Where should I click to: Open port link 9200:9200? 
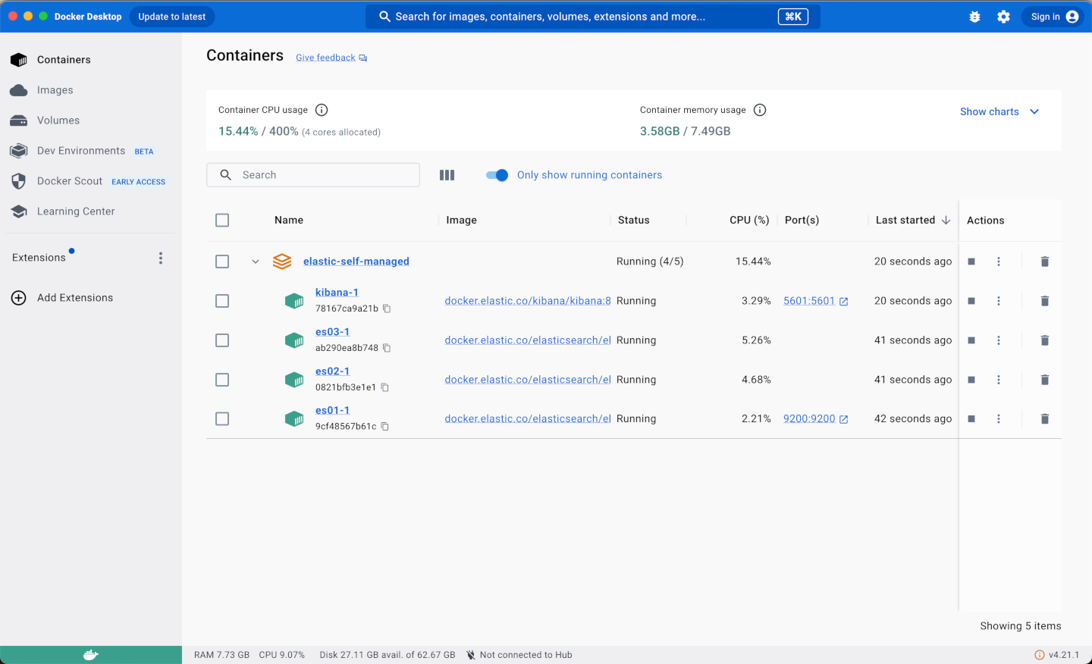816,419
